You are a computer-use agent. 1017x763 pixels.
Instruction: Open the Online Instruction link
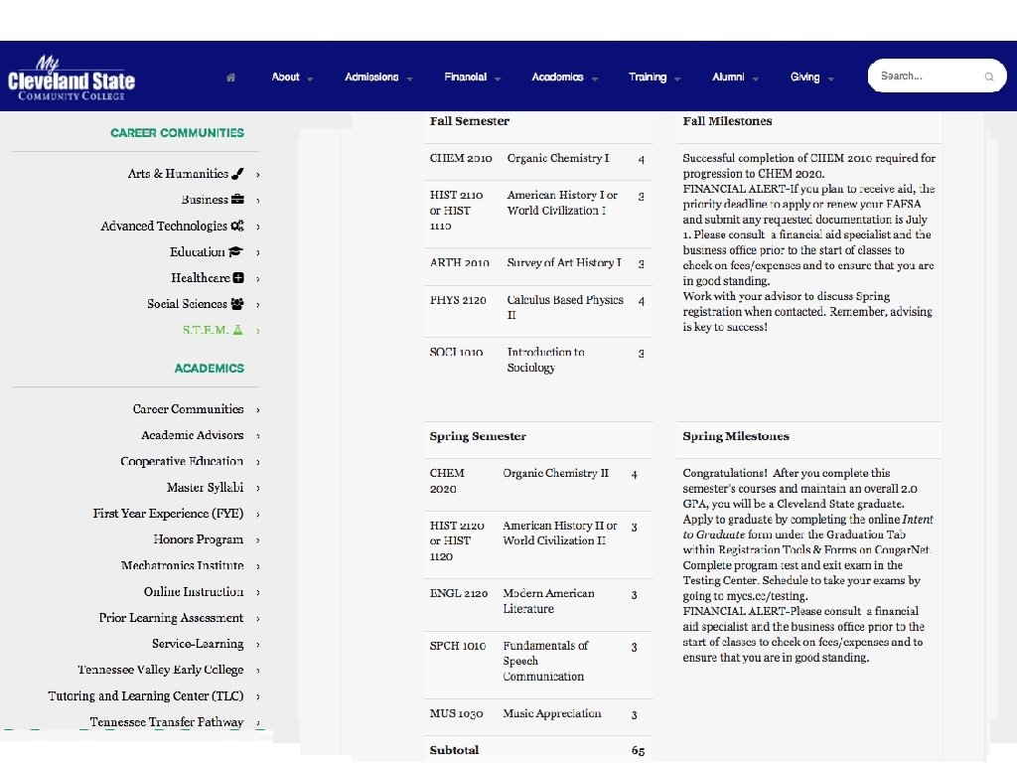coord(194,591)
